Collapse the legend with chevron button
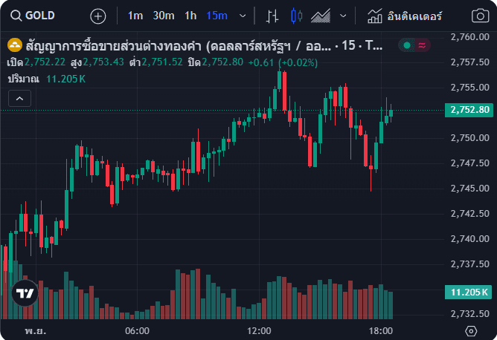The image size is (497, 340). click(x=19, y=99)
